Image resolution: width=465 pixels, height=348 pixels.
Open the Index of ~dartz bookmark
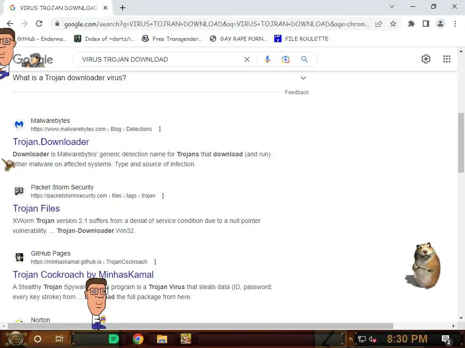[104, 39]
